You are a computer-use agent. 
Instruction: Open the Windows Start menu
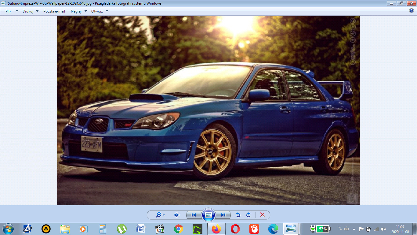pyautogui.click(x=8, y=229)
